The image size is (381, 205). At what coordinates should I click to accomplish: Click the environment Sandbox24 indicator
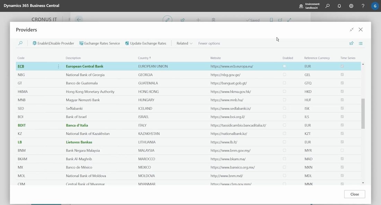click(x=310, y=6)
